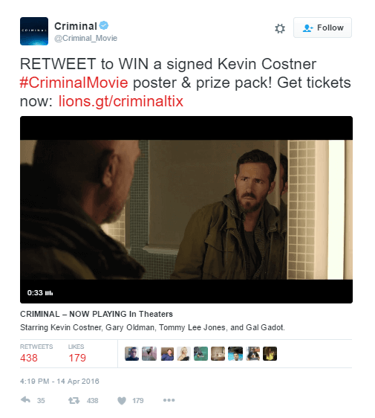
Task: View the 438 retweets count
Action: [x=29, y=358]
